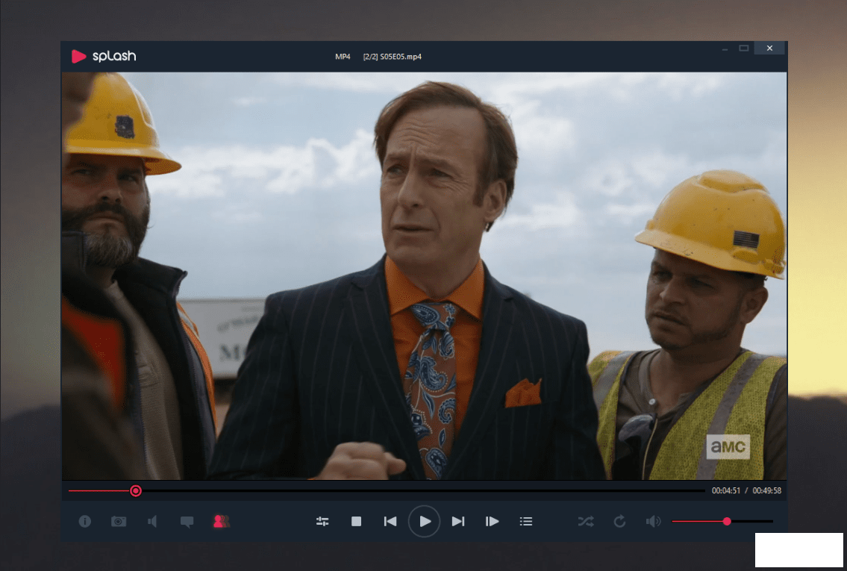Click the Splash logo
Image resolution: width=847 pixels, height=571 pixels.
(104, 56)
